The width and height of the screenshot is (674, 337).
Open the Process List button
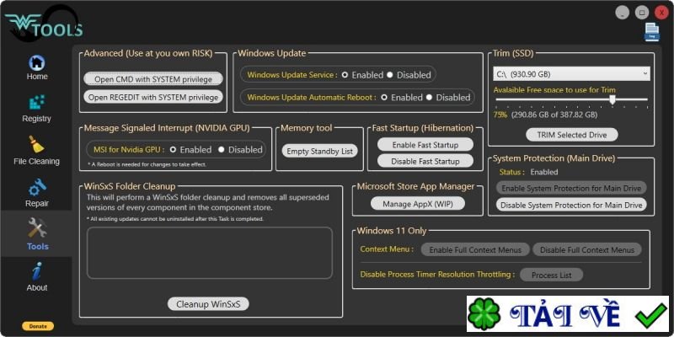click(x=552, y=275)
